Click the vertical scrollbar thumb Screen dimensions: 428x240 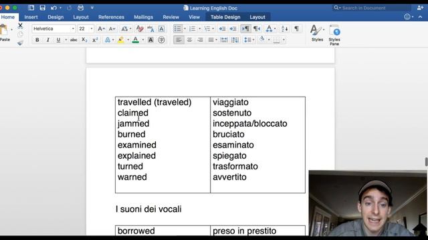(x=426, y=161)
